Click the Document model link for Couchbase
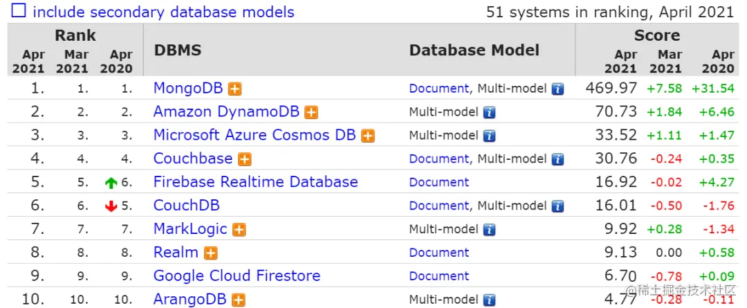747x308 pixels. pos(439,159)
